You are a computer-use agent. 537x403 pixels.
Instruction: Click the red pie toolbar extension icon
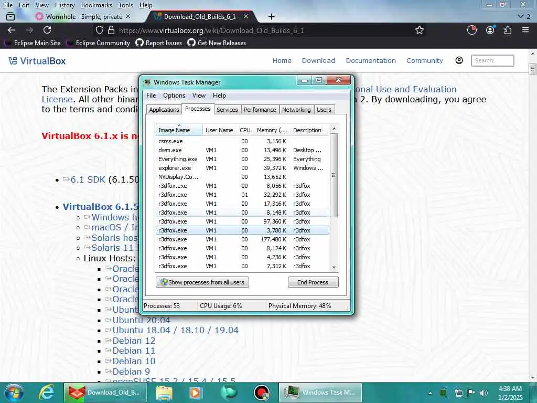click(472, 30)
